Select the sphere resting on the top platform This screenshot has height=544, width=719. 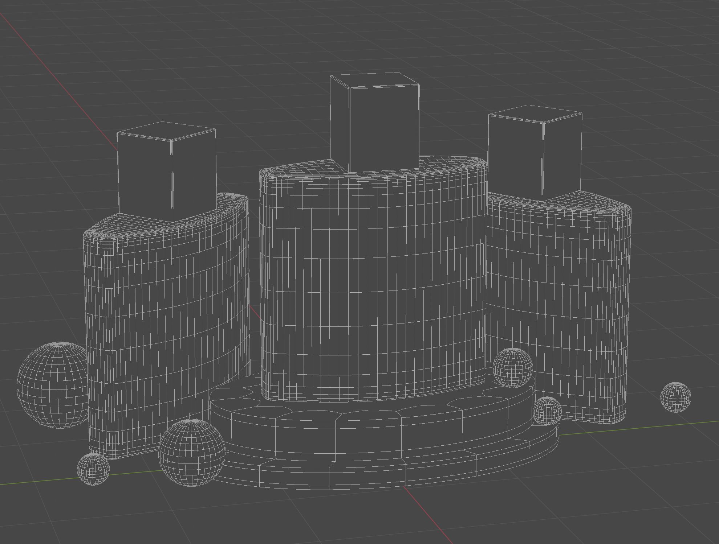click(513, 368)
